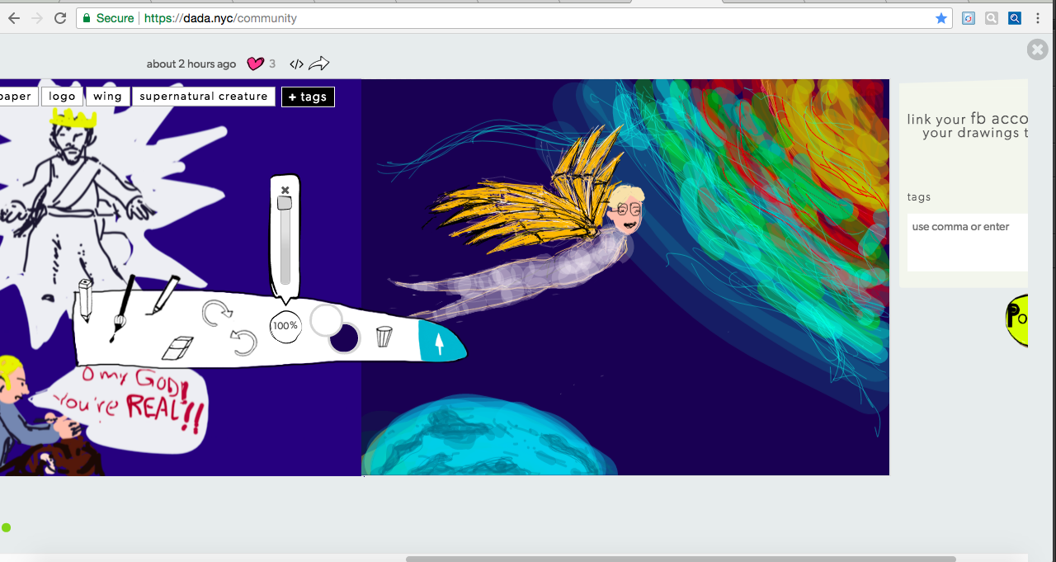This screenshot has height=562, width=1056.
Task: Pick the dark purple color swatch
Action: 344,338
